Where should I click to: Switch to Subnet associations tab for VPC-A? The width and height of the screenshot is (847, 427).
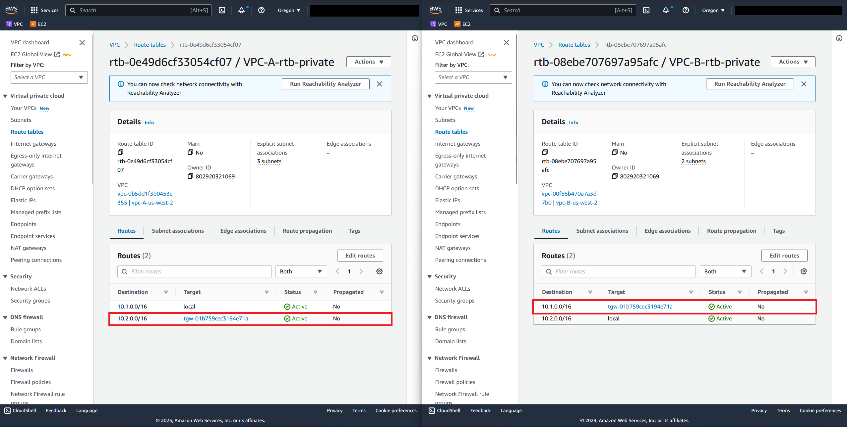click(x=178, y=231)
